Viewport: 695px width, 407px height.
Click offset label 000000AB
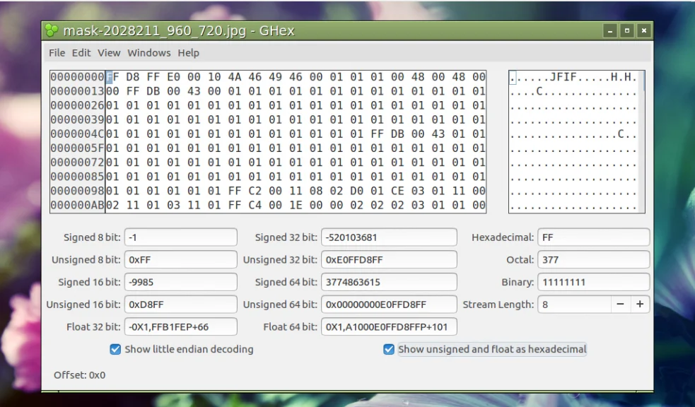pos(77,205)
